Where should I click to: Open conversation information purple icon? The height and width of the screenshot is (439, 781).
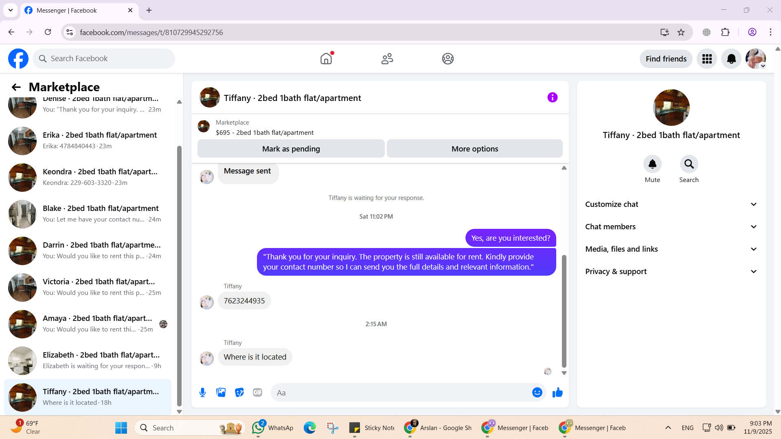coord(552,97)
